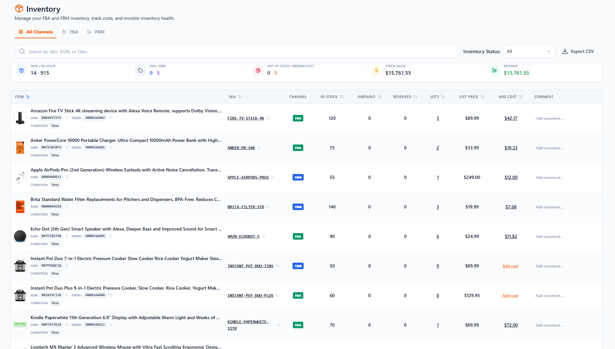Click Add cost for Instant Pot Duo 7-in-1
The height and width of the screenshot is (349, 615).
[510, 266]
